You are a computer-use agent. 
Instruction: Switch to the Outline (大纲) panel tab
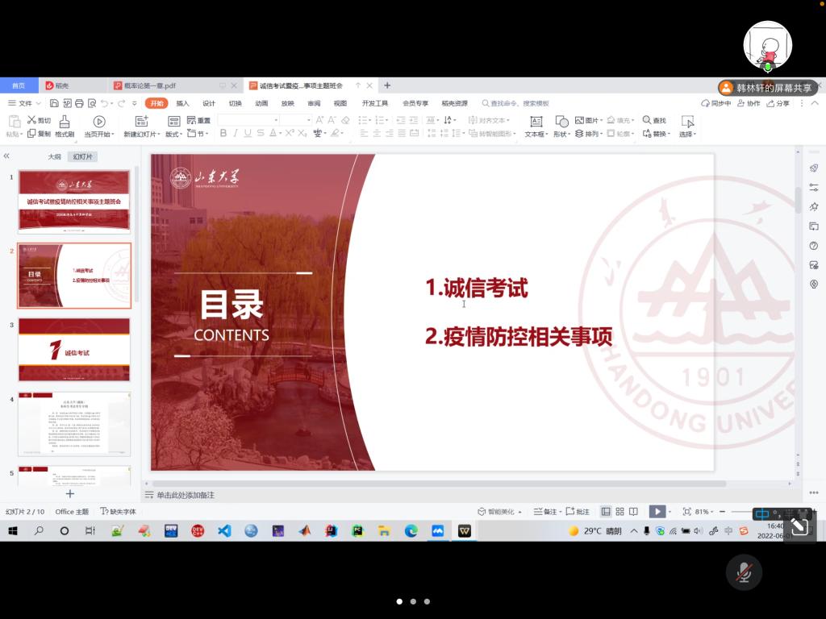(x=54, y=157)
